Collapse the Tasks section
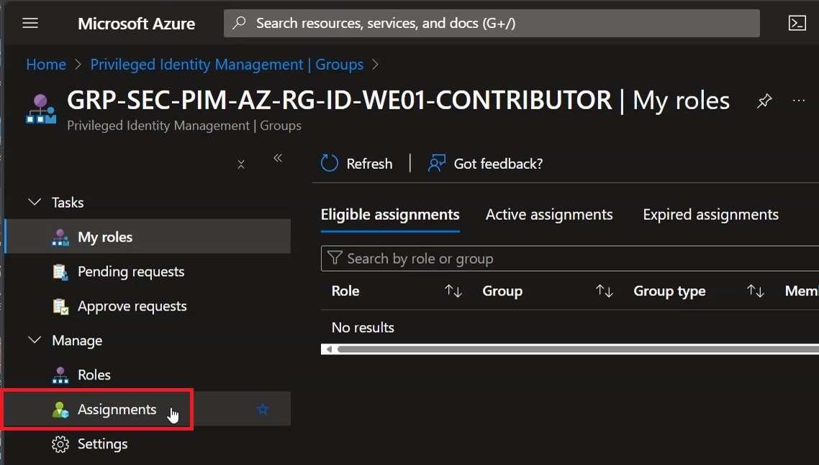The image size is (819, 465). tap(35, 202)
